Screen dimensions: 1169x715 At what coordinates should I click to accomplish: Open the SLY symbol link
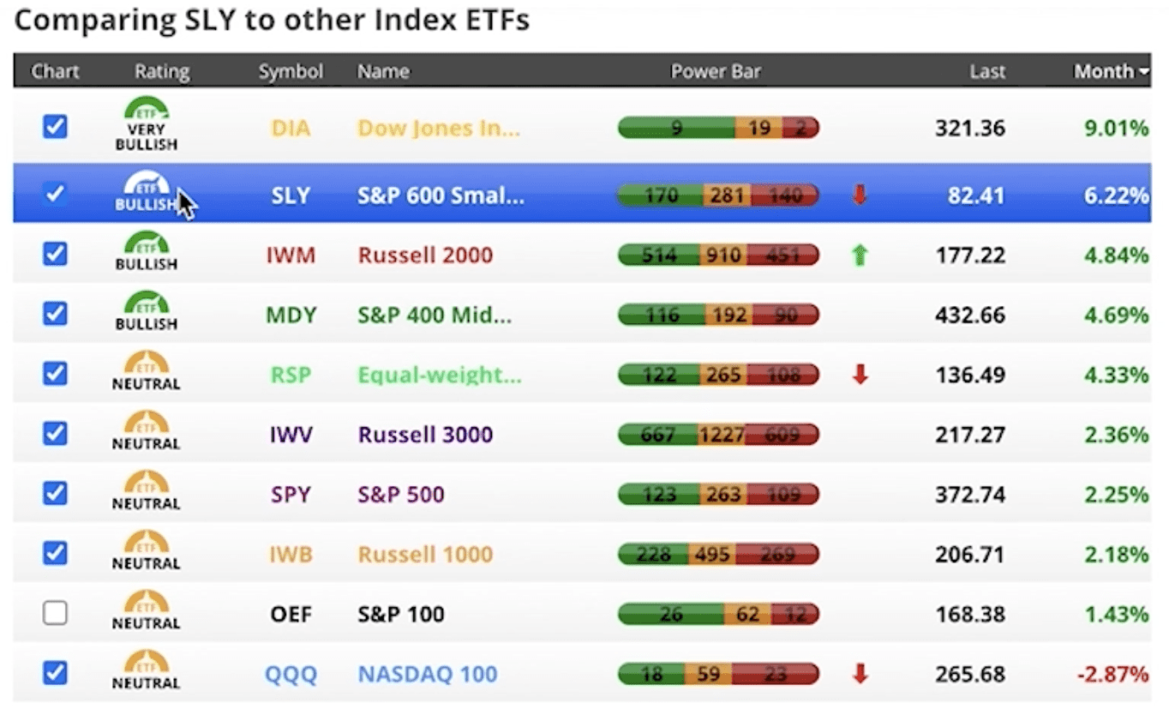[x=291, y=195]
